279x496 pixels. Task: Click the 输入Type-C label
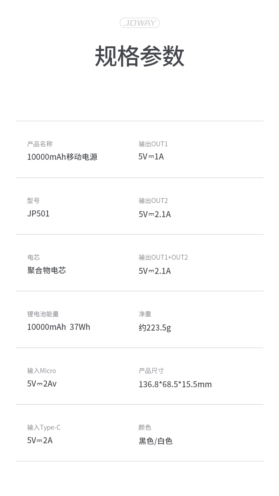coord(44,427)
